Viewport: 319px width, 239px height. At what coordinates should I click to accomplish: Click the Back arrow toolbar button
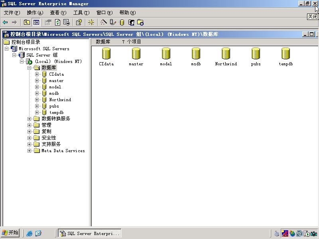click(x=5, y=22)
